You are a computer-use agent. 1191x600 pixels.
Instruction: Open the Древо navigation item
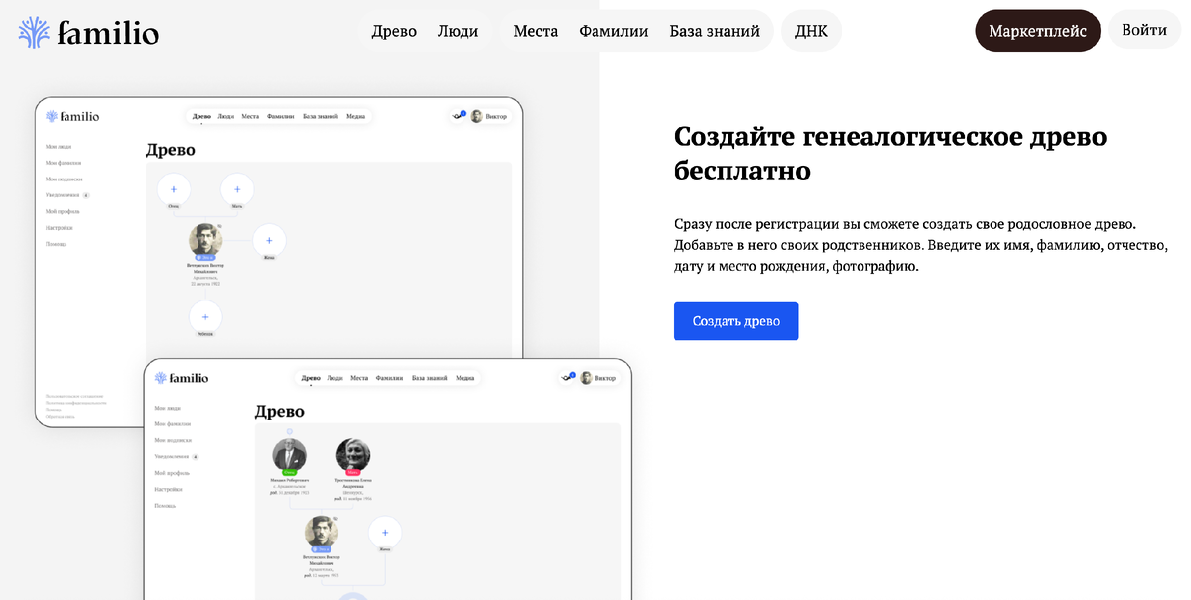[394, 31]
